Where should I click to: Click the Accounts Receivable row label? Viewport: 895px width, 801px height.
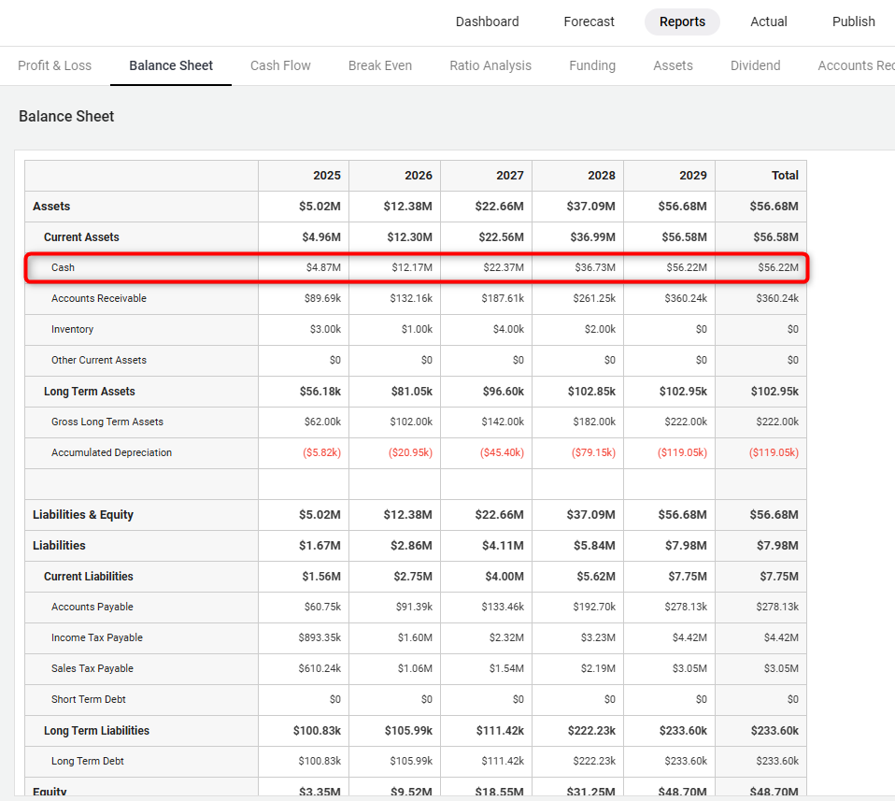pyautogui.click(x=98, y=298)
